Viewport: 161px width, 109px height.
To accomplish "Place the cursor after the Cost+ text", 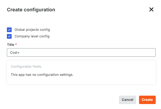I will pyautogui.click(x=20, y=53).
